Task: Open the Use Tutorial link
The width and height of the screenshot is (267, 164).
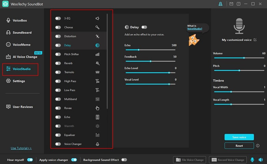Action: coord(21,148)
